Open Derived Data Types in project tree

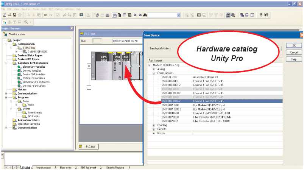[30, 55]
